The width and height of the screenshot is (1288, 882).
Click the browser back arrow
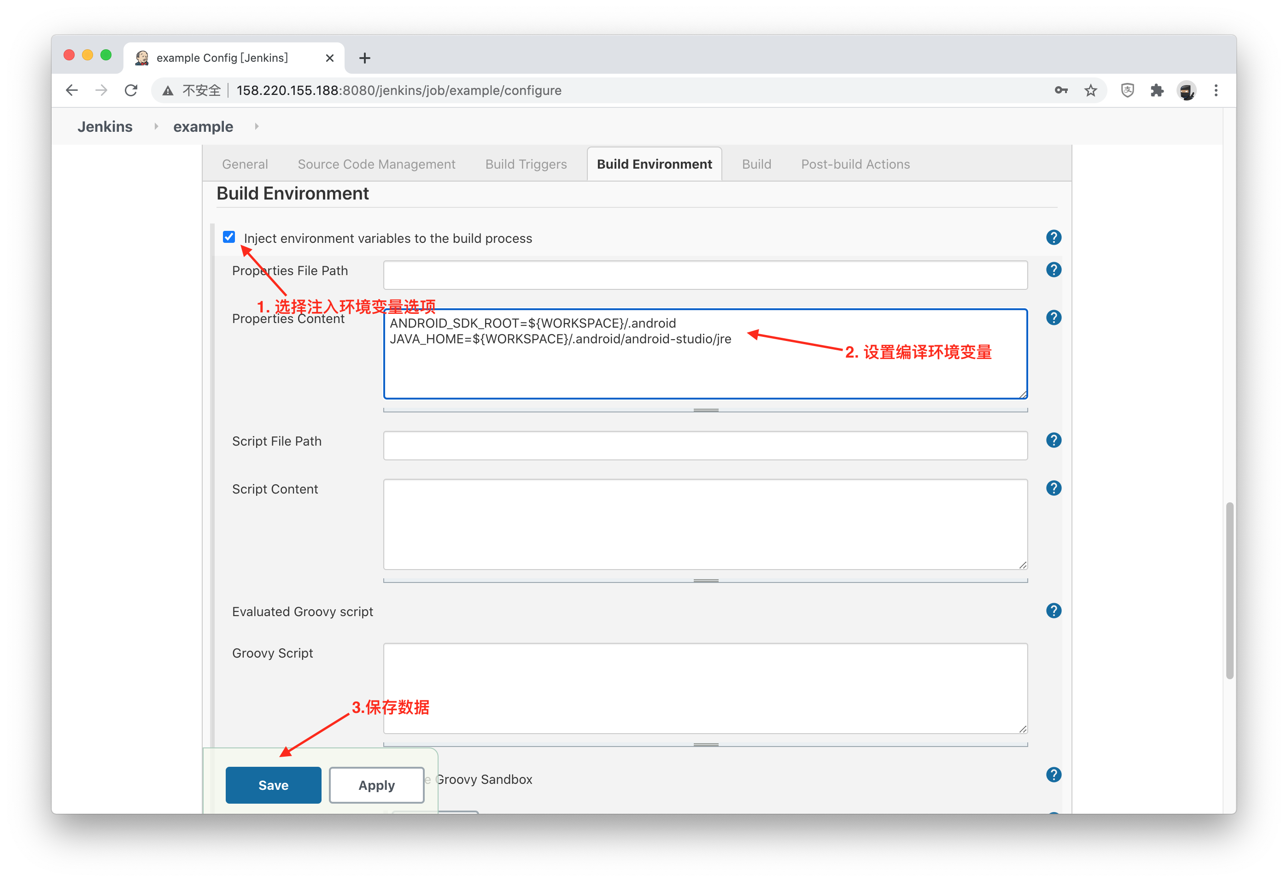point(71,90)
